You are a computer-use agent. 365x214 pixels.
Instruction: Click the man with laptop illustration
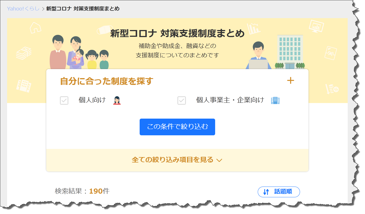(x=258, y=55)
